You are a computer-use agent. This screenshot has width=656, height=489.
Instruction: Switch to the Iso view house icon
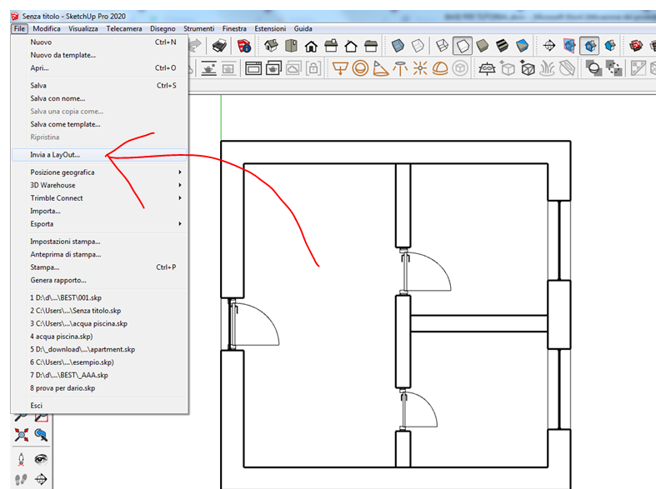click(272, 46)
